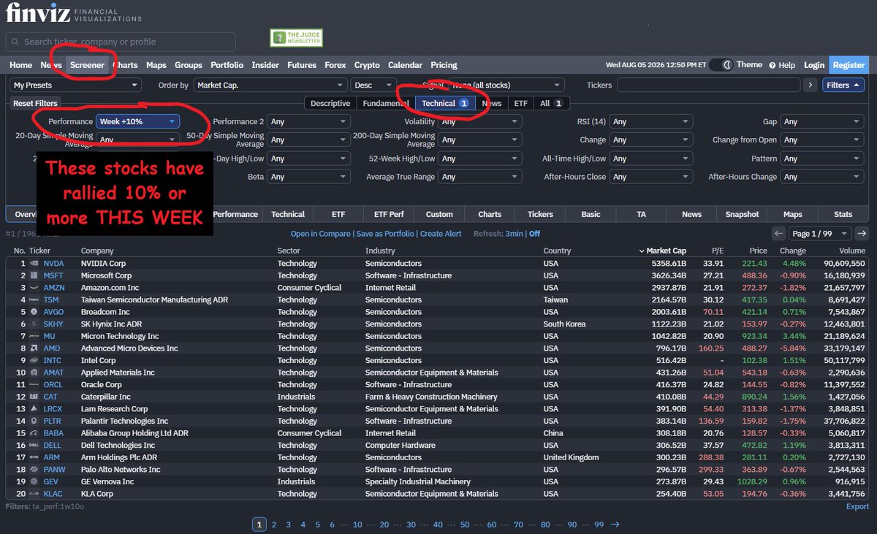
Task: Click Save as Portfolio link
Action: click(x=386, y=234)
